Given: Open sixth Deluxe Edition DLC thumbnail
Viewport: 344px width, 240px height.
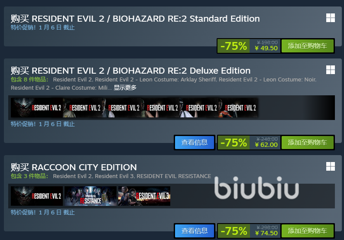Looking at the screenshot, I should click(238, 108).
